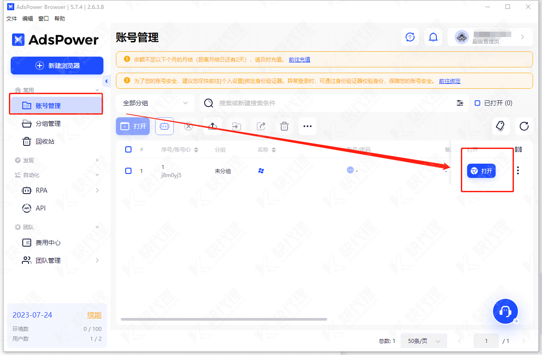Click the sync update icon in header
The height and width of the screenshot is (355, 542).
(410, 37)
